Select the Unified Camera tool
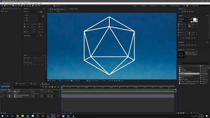 (13, 6)
